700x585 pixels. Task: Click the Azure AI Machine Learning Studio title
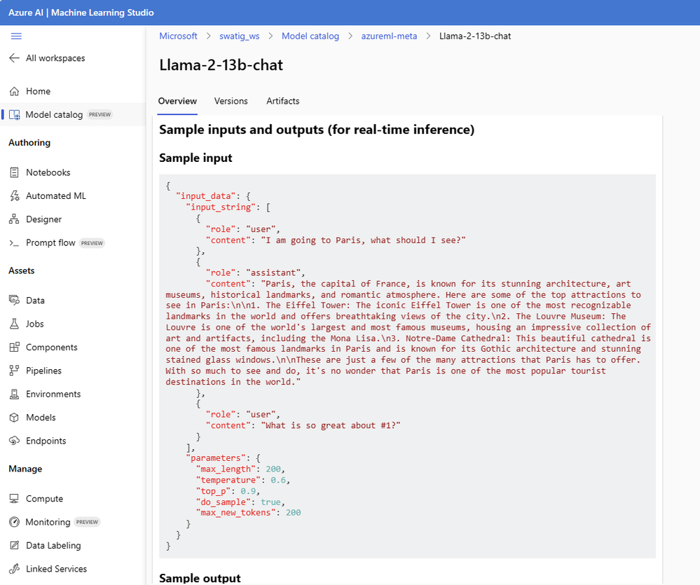tap(81, 13)
